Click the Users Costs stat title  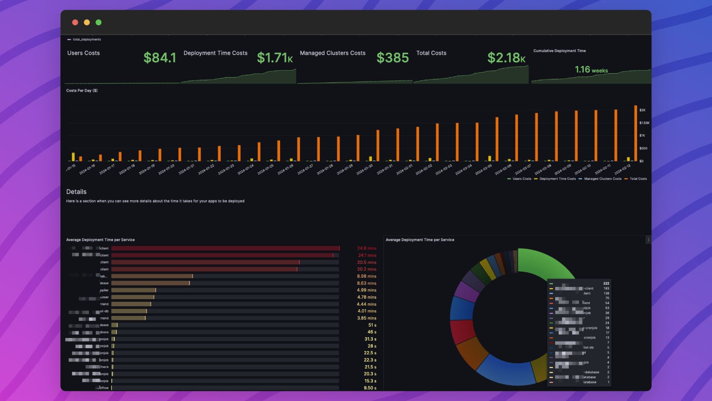point(83,53)
